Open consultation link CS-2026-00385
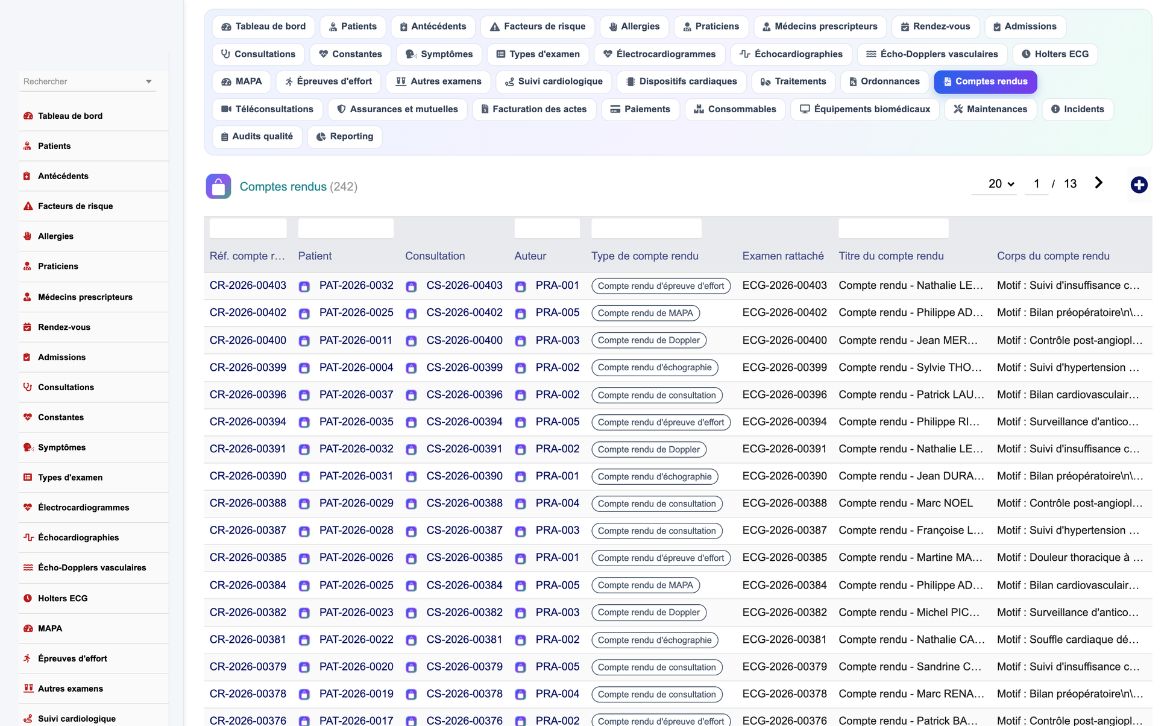Image resolution: width=1173 pixels, height=726 pixels. coord(464,558)
